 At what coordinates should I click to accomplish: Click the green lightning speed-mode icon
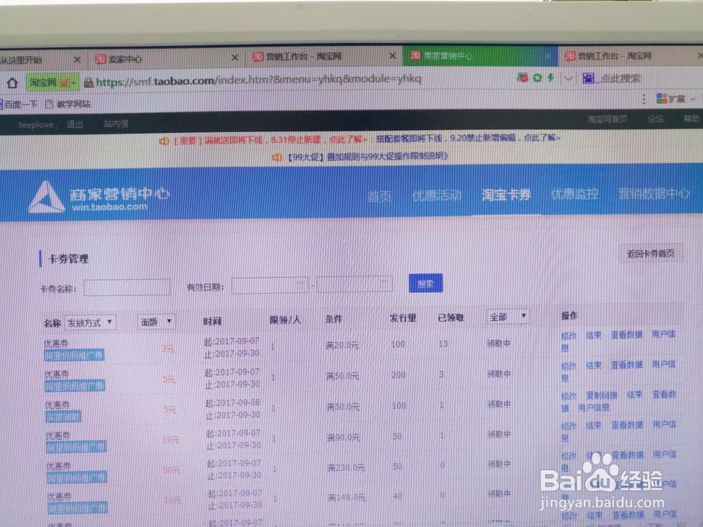point(550,79)
